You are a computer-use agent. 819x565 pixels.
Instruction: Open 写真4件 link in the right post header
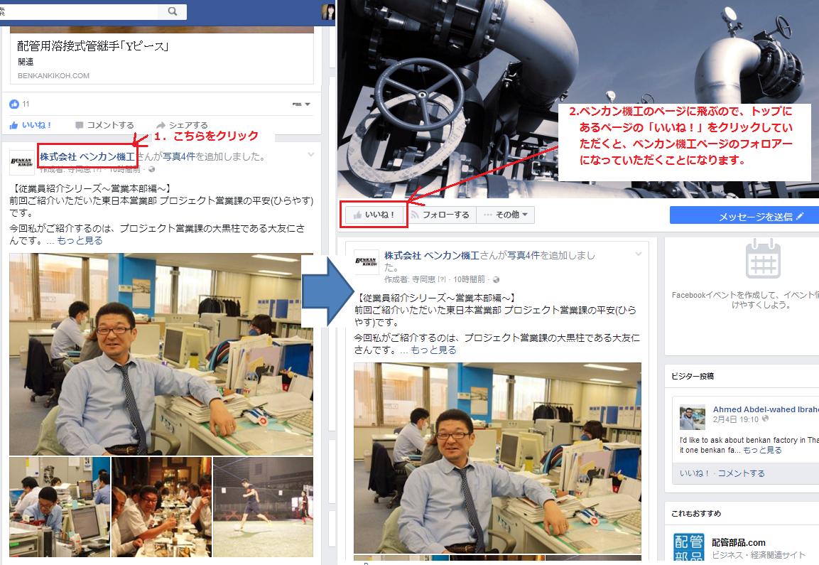[524, 255]
